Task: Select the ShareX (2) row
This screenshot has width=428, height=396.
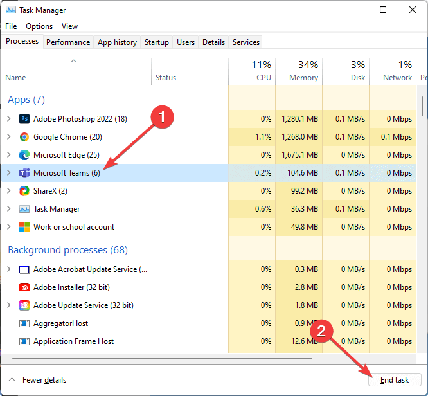Action: pyautogui.click(x=209, y=191)
